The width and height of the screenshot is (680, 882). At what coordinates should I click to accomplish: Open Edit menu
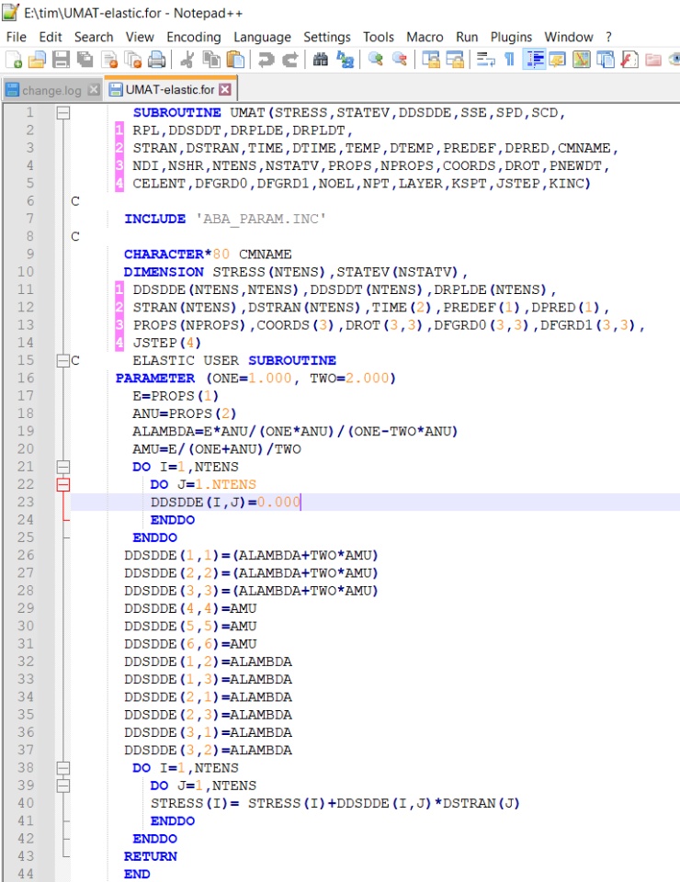[x=50, y=37]
